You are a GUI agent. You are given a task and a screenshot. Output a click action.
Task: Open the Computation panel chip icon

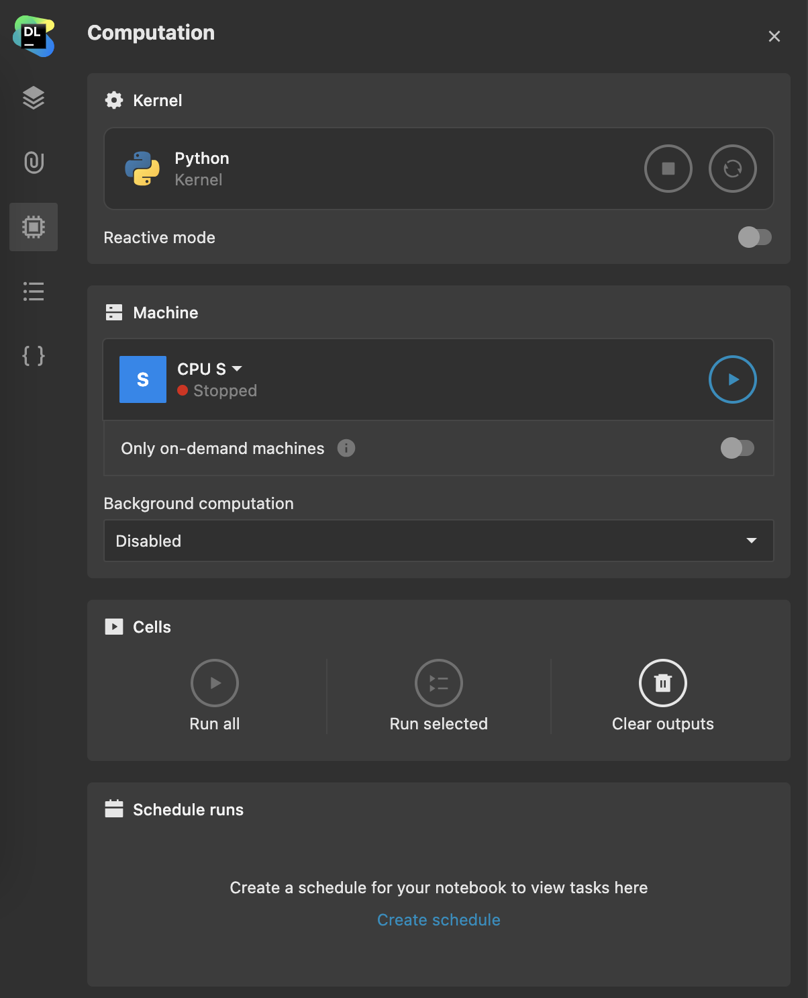click(x=34, y=227)
